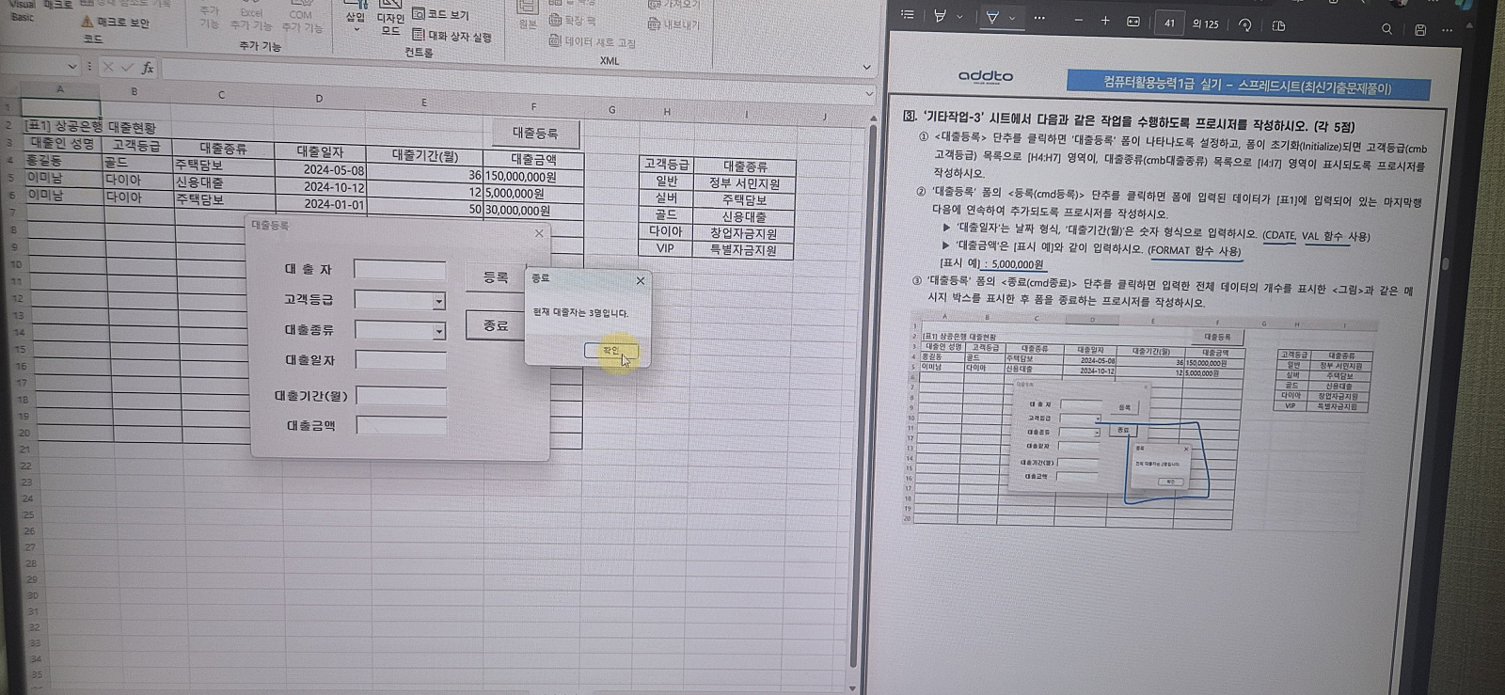
Task: Cancel formula entry with the X icon
Action: click(x=108, y=67)
